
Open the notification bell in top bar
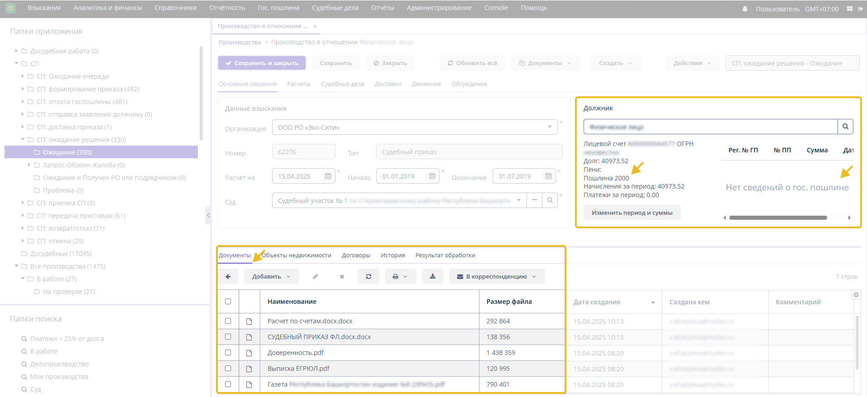(x=745, y=9)
